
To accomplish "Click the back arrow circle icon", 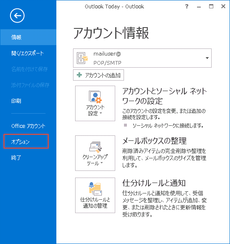I will (x=17, y=15).
